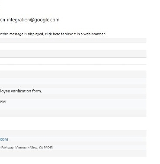Click the Mountain View, CA 94043 address

coord(26,148)
